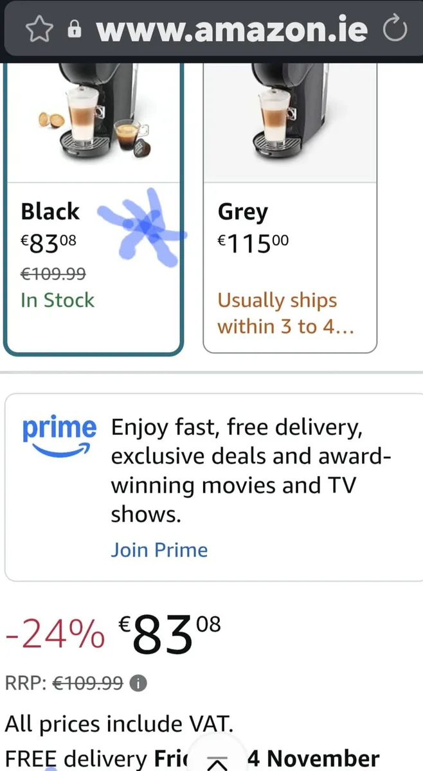Click the Prime fast, free delivery text

251,470
